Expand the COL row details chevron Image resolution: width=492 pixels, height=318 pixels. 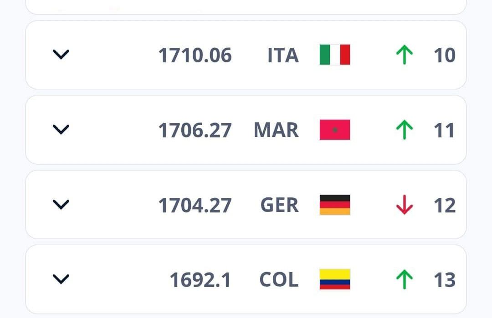click(x=61, y=279)
